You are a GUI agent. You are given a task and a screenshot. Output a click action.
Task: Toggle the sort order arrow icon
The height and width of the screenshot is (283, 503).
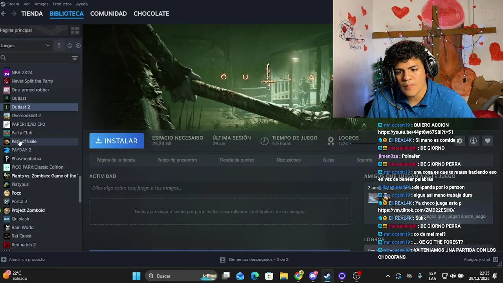point(59,46)
